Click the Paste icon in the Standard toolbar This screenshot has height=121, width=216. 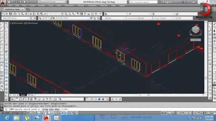click(x=38, y=14)
